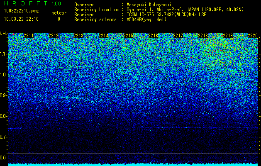The height and width of the screenshot is (166, 261).
Task: Click the Receiving Location label
Action: [x=97, y=10]
